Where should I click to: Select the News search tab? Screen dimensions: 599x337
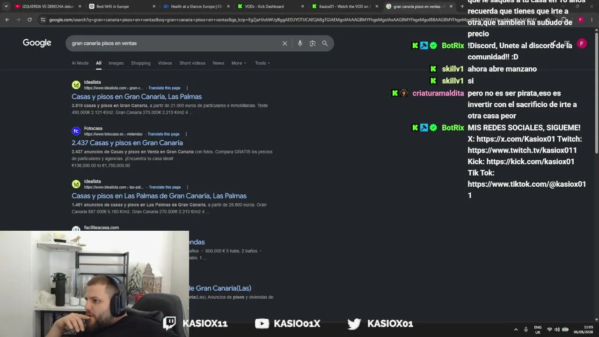pyautogui.click(x=219, y=63)
